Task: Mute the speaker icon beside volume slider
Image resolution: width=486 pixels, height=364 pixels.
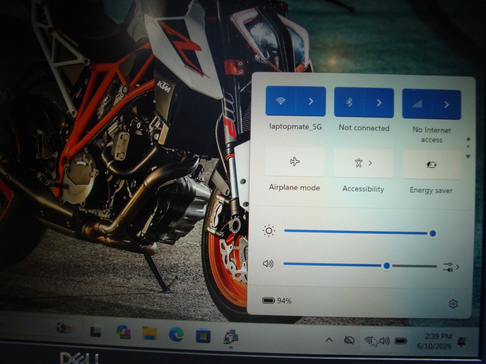Action: coord(268,264)
